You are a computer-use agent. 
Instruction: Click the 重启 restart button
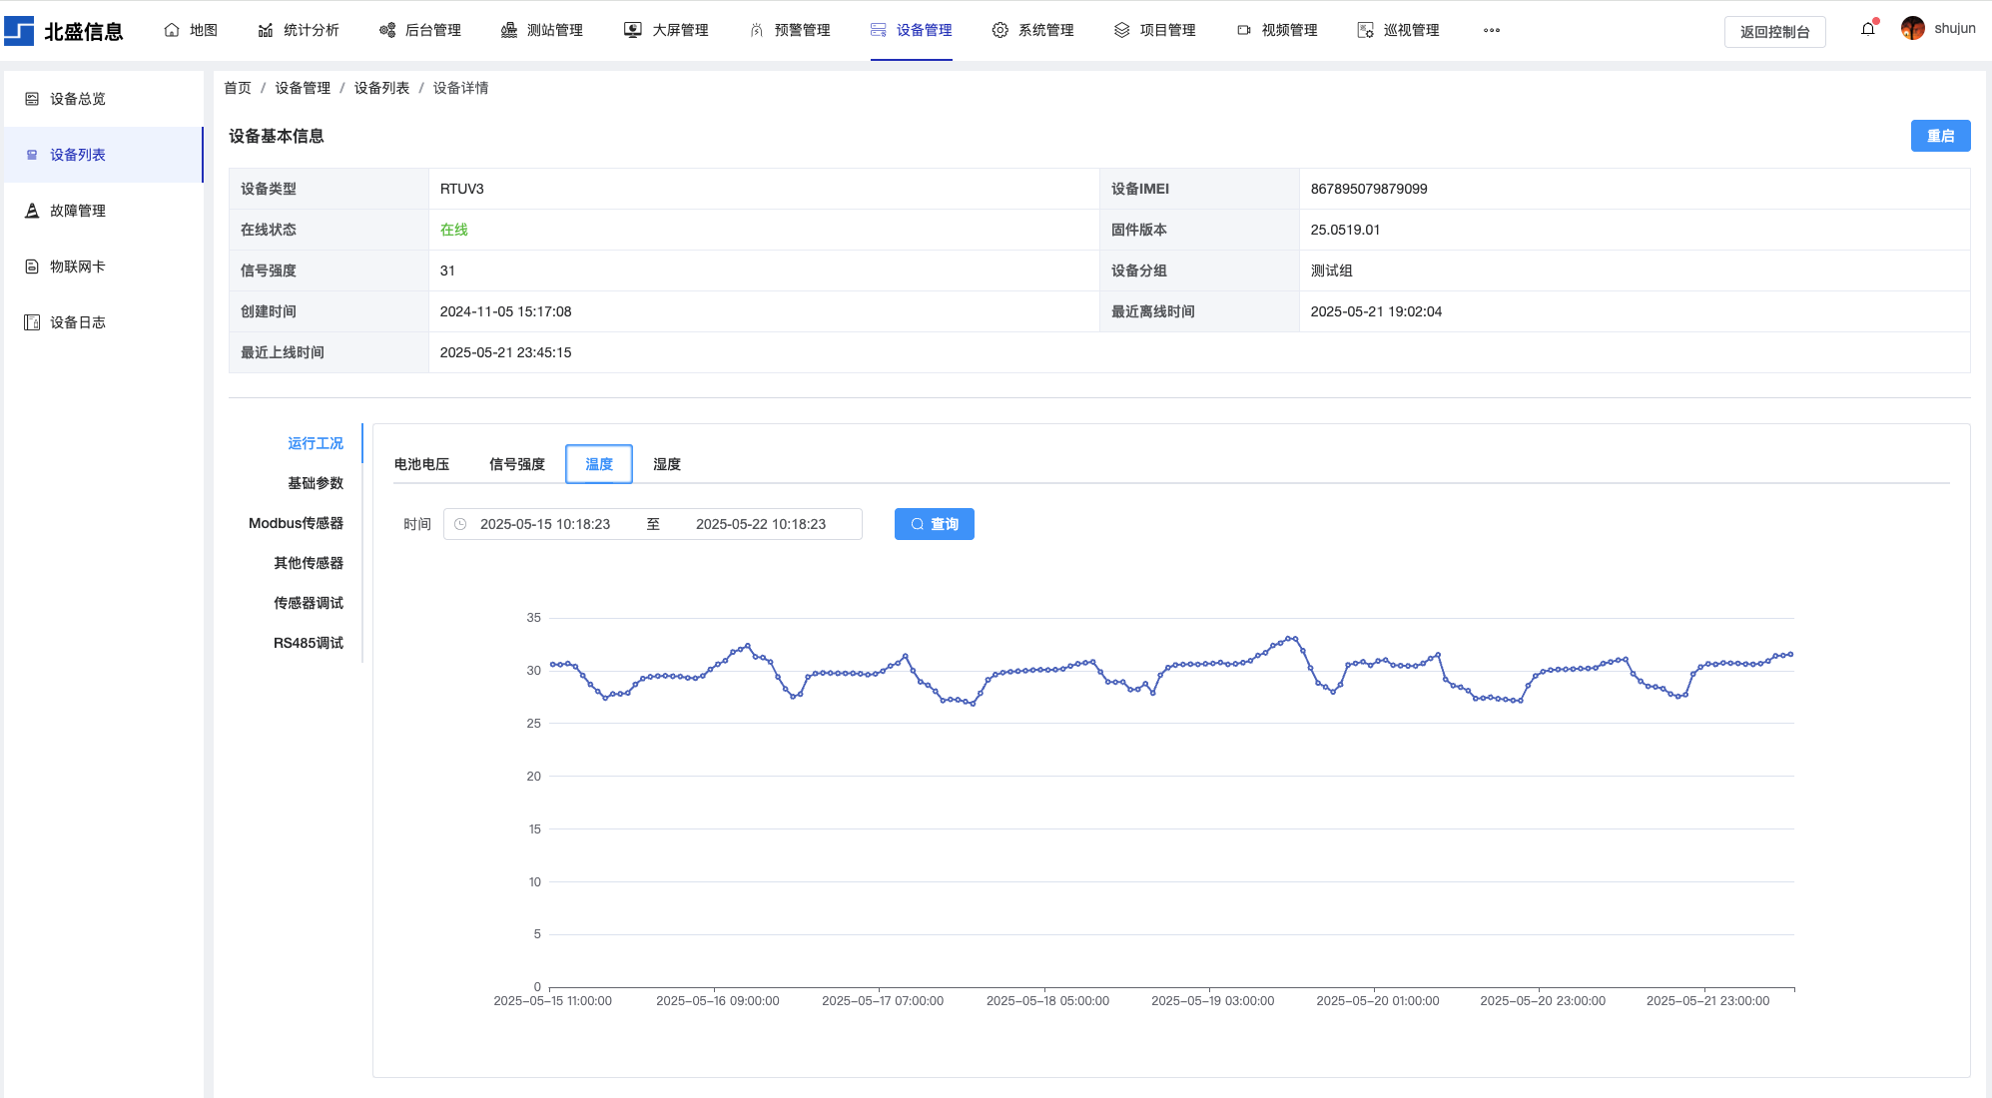click(1940, 136)
